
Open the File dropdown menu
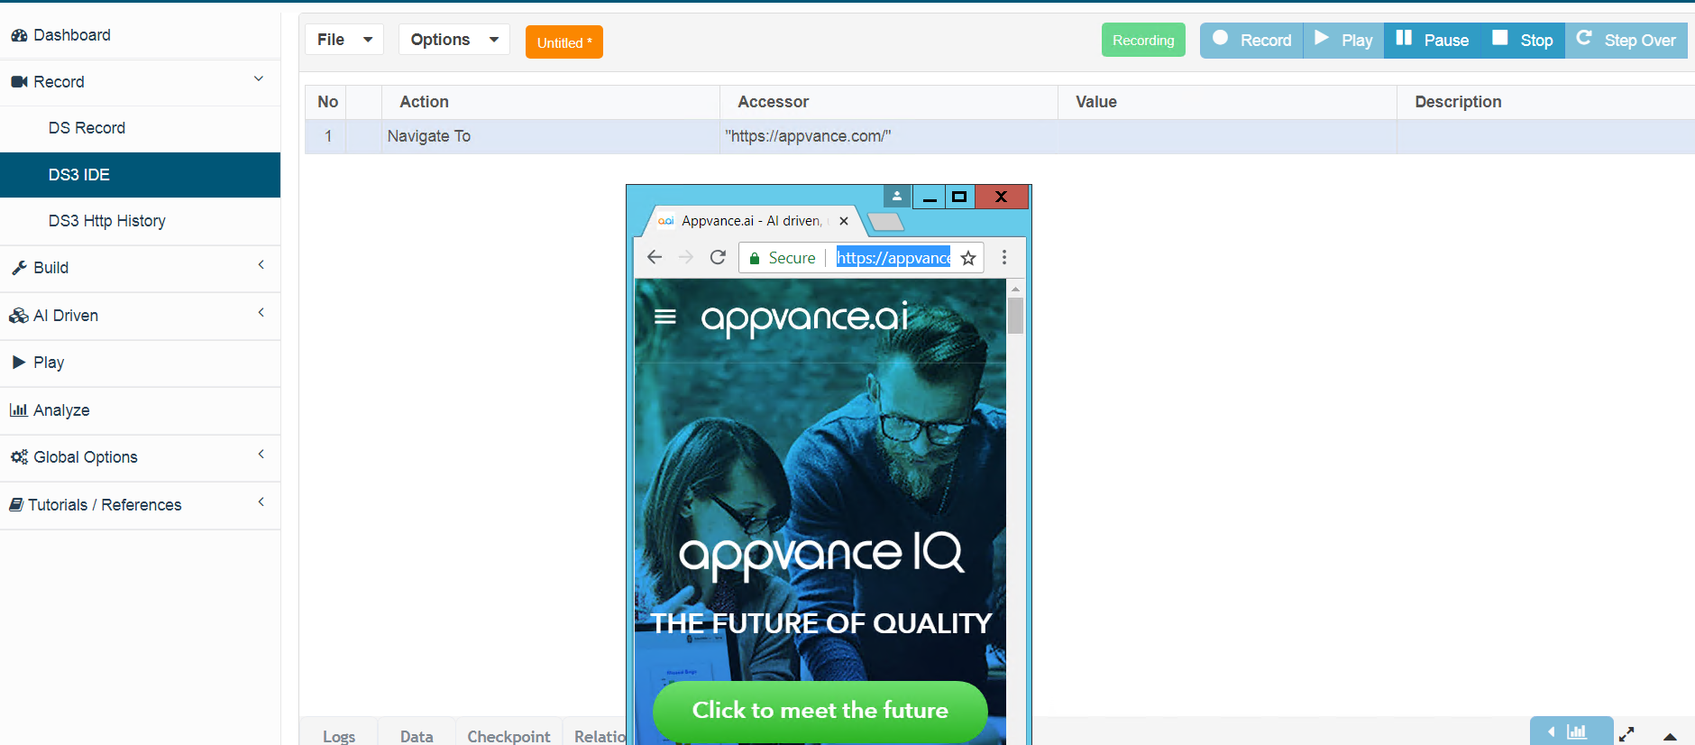[344, 40]
